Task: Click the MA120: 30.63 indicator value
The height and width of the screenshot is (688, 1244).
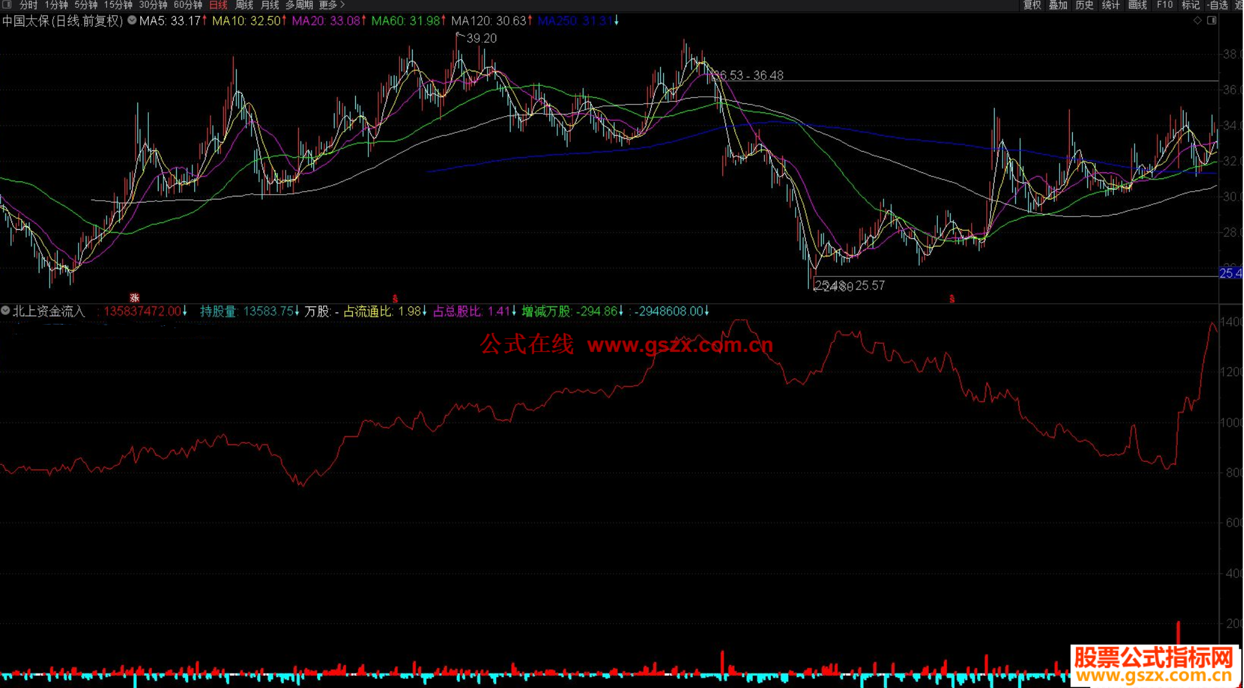Action: [492, 21]
